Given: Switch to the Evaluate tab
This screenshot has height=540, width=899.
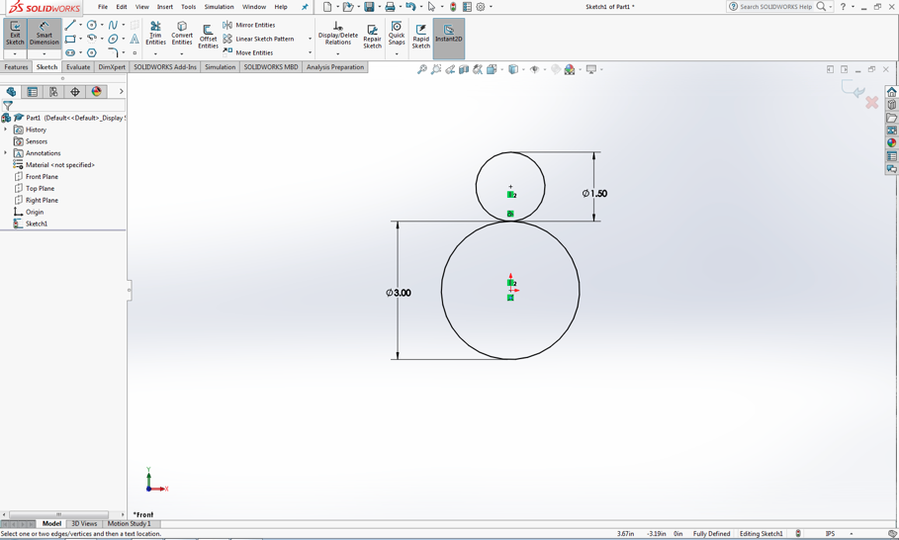Looking at the screenshot, I should (x=78, y=67).
